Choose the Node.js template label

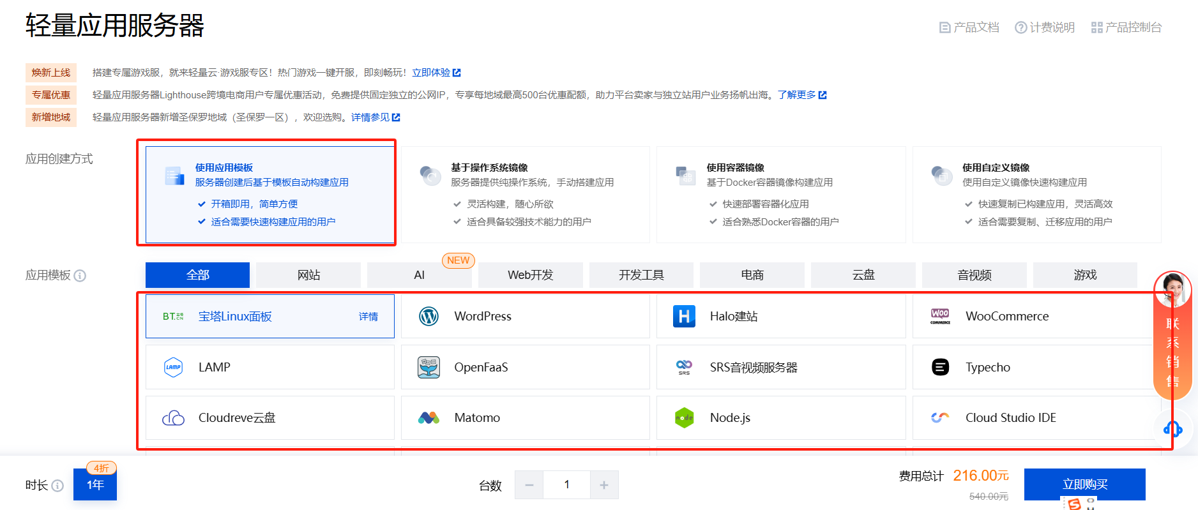[730, 418]
